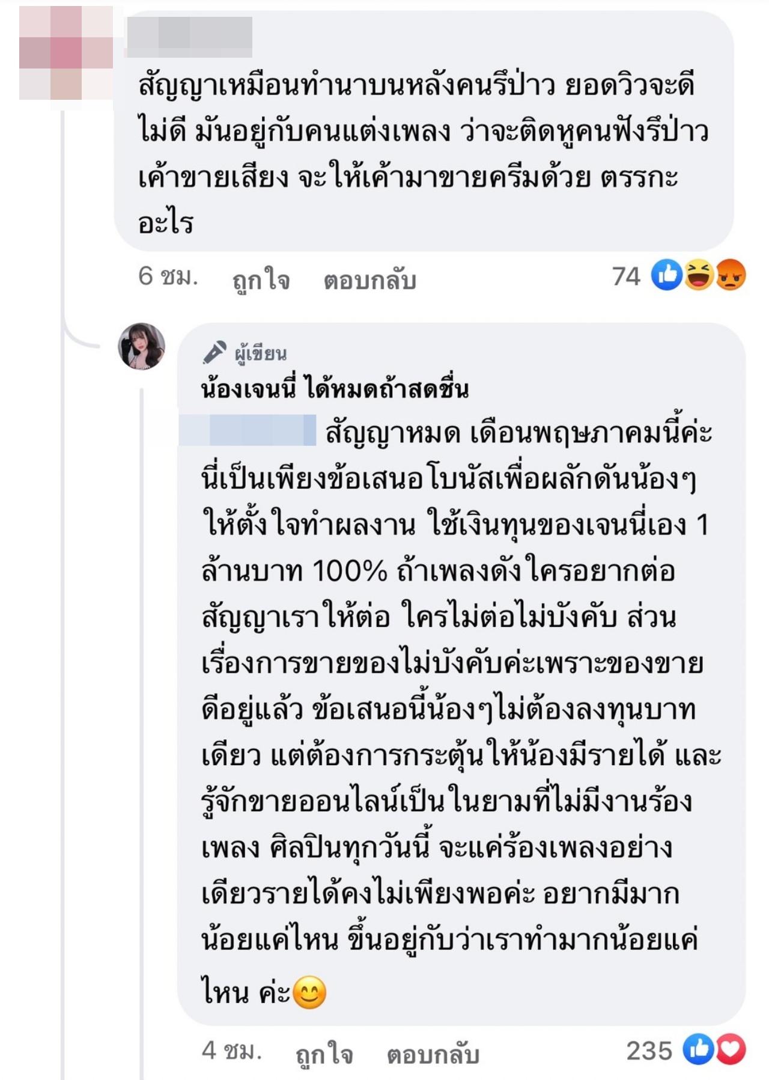Viewport: 769px width, 1080px height.
Task: Click the laughing Haha reaction icon
Action: [699, 276]
